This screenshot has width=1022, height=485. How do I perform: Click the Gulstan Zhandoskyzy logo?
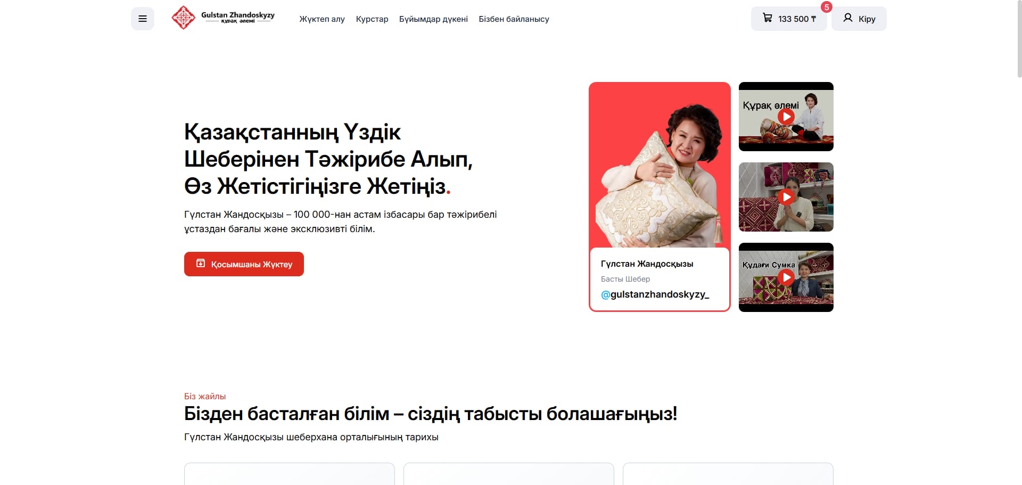[x=223, y=18]
